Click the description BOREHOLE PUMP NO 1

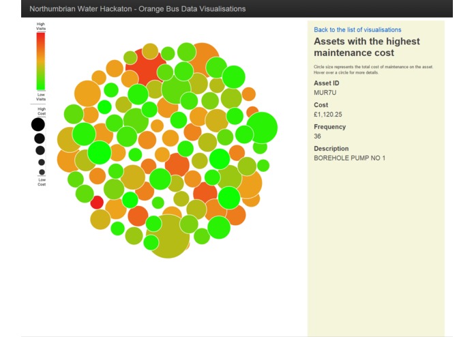(x=349, y=158)
